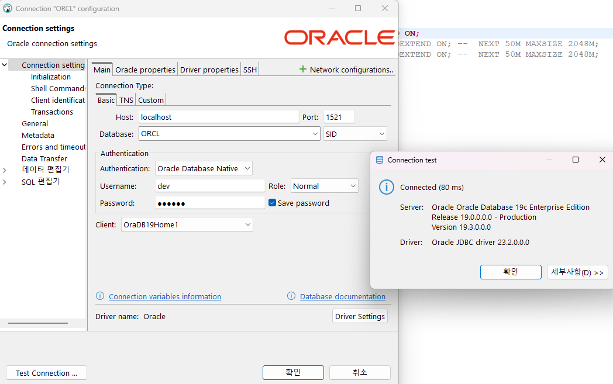The width and height of the screenshot is (613, 384).
Task: Close the ORCL configuration window
Action: (385, 8)
